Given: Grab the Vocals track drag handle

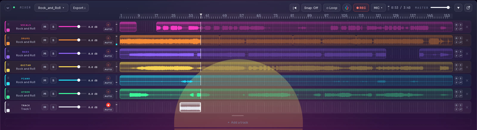Looking at the screenshot, I should coord(8,24).
